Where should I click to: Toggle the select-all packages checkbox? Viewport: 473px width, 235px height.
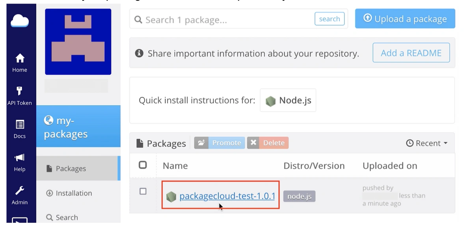coord(143,165)
